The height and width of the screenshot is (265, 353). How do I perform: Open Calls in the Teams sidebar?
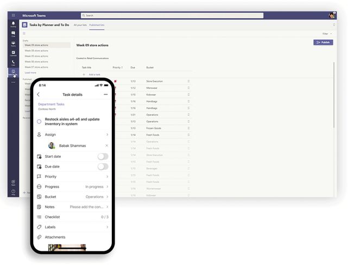[x=13, y=63]
